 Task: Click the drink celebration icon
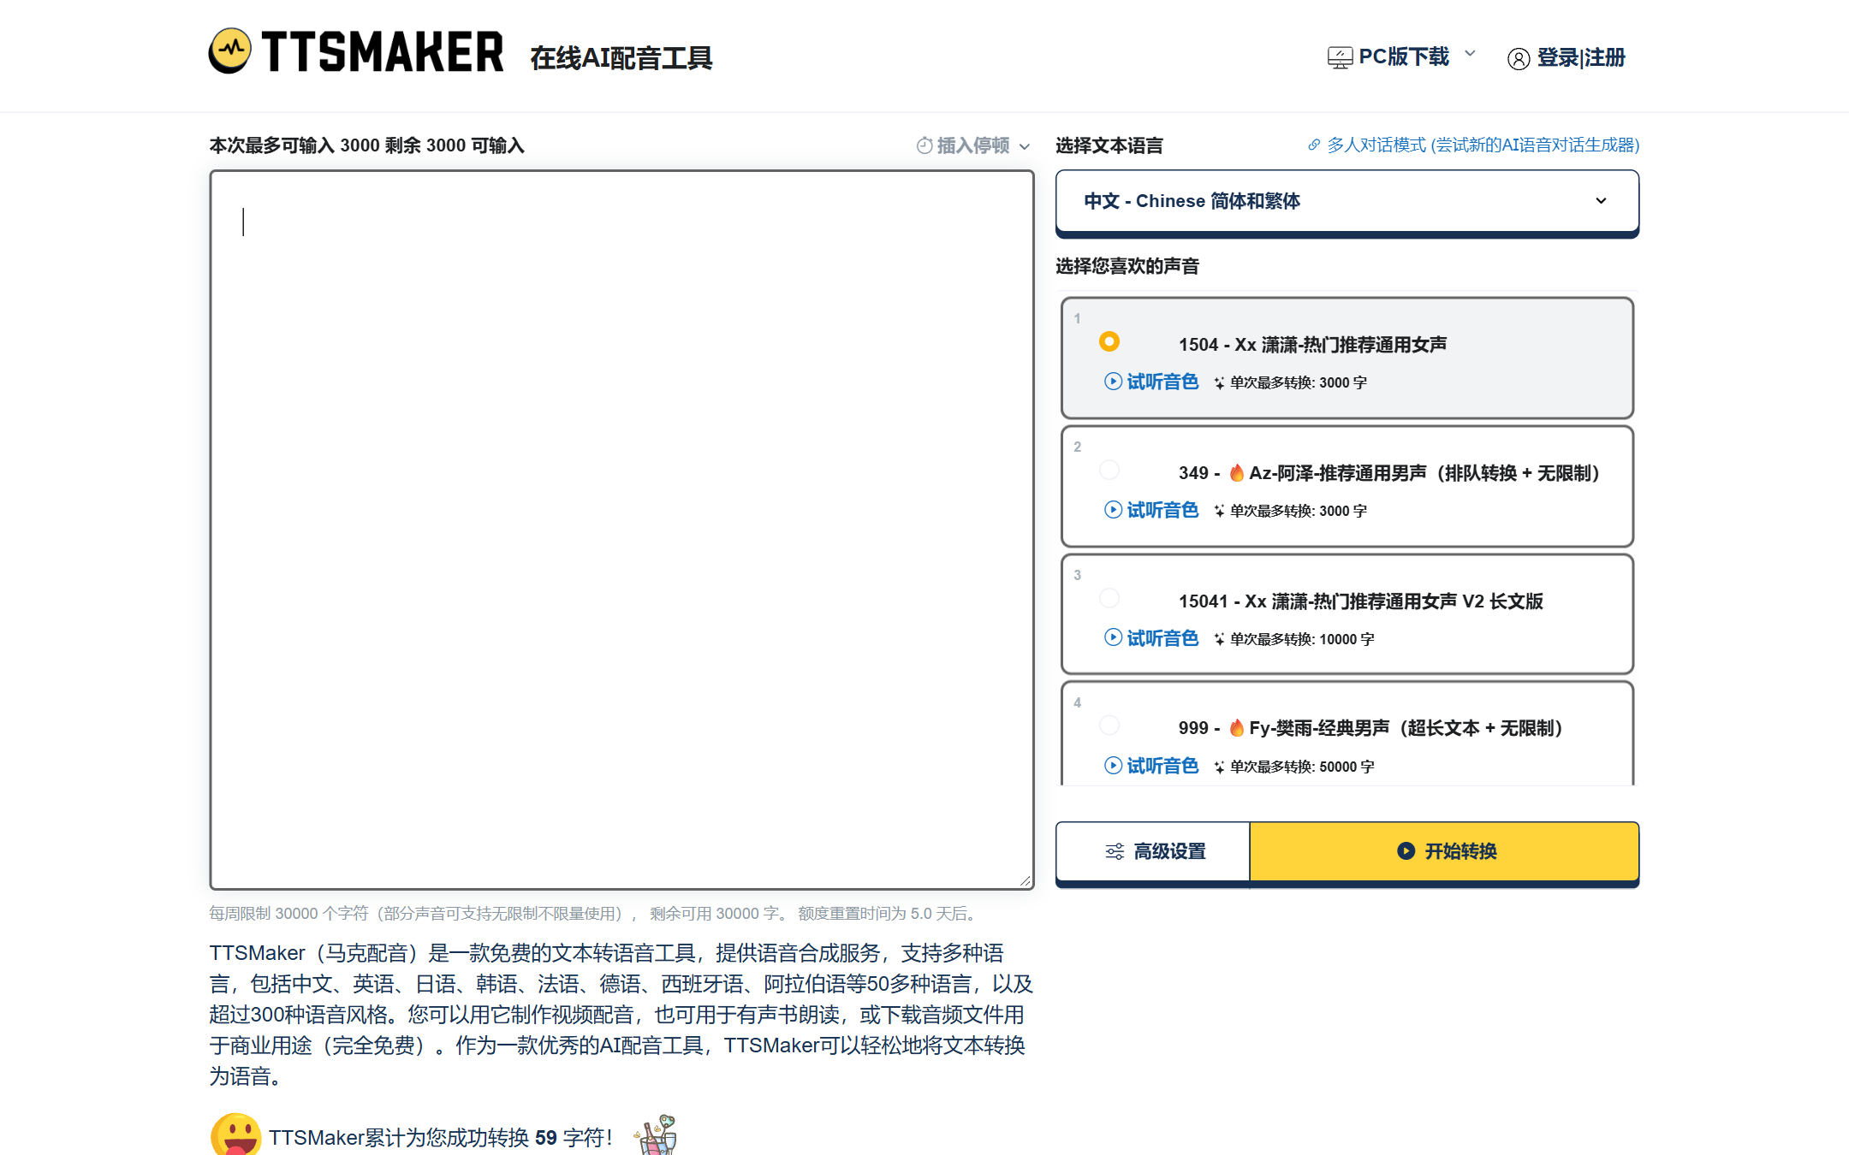[x=656, y=1135]
